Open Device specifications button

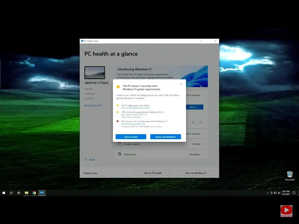pyautogui.click(x=166, y=137)
